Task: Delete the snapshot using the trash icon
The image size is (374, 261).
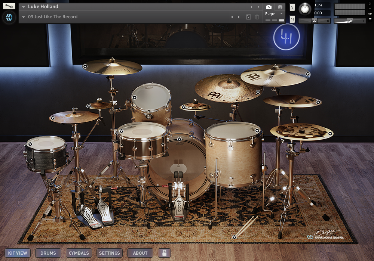Action: [x=257, y=17]
